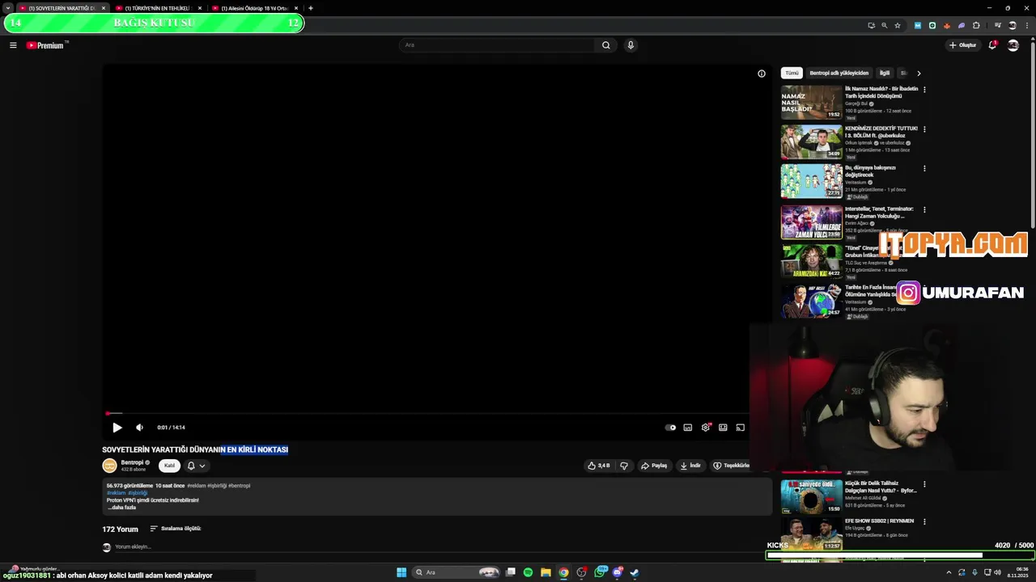
Task: Open the Windows Start menu
Action: 401,572
